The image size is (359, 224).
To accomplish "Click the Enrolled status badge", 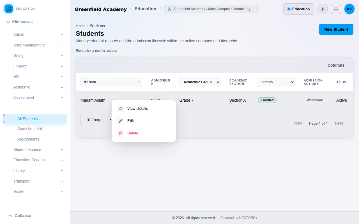I will tap(267, 100).
